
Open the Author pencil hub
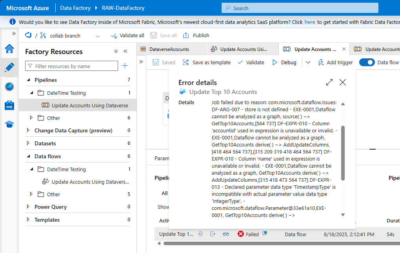point(9,67)
